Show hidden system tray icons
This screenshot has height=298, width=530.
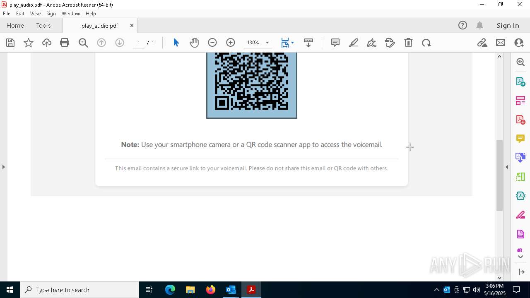[x=436, y=290]
